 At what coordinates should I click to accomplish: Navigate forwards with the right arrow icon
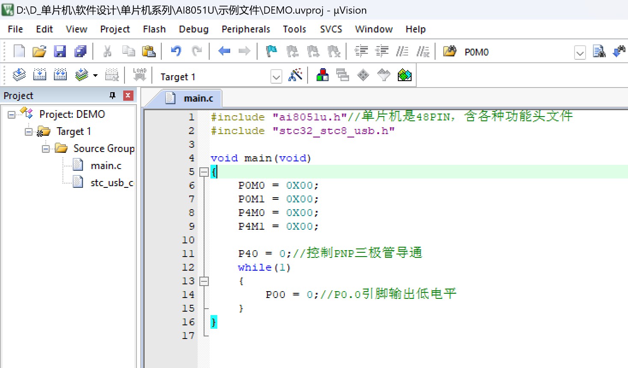244,52
